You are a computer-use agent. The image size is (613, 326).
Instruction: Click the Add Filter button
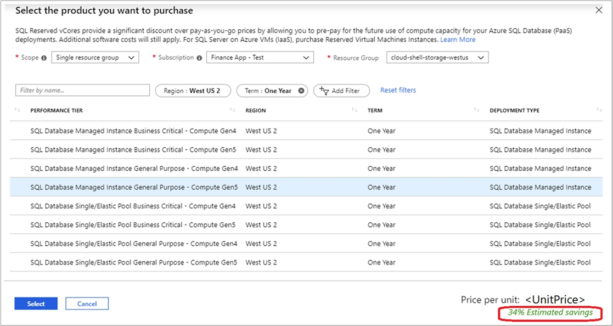pyautogui.click(x=341, y=91)
